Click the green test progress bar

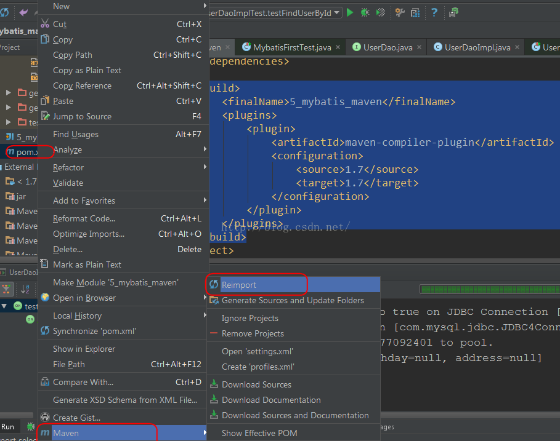coord(489,289)
